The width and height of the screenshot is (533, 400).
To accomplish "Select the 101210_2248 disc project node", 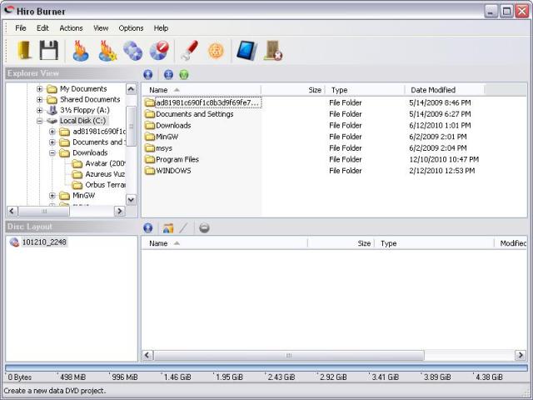I will tap(44, 242).
